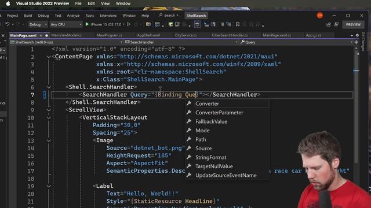Open the Build menu
This screenshot has height=208, width=371.
click(x=28, y=16)
